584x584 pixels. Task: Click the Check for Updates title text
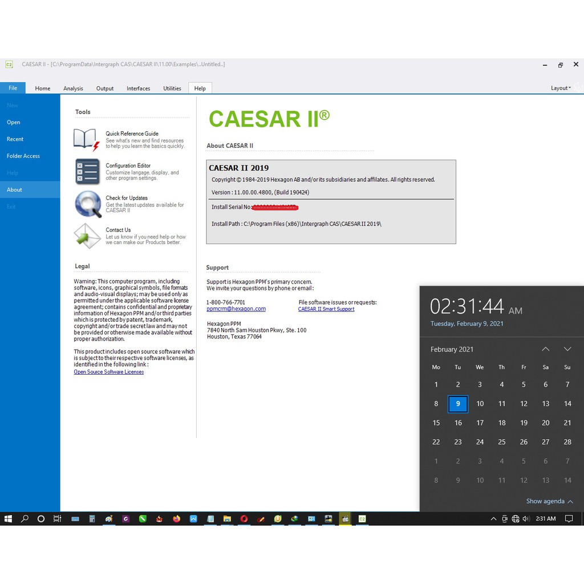127,198
